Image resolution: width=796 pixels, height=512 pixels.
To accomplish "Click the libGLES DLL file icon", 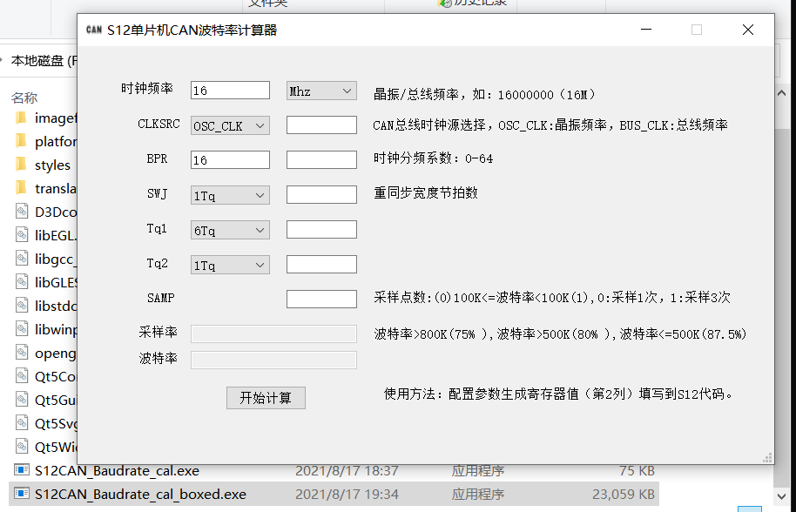I will tap(21, 281).
